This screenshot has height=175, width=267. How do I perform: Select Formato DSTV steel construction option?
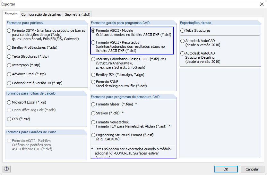9,31
